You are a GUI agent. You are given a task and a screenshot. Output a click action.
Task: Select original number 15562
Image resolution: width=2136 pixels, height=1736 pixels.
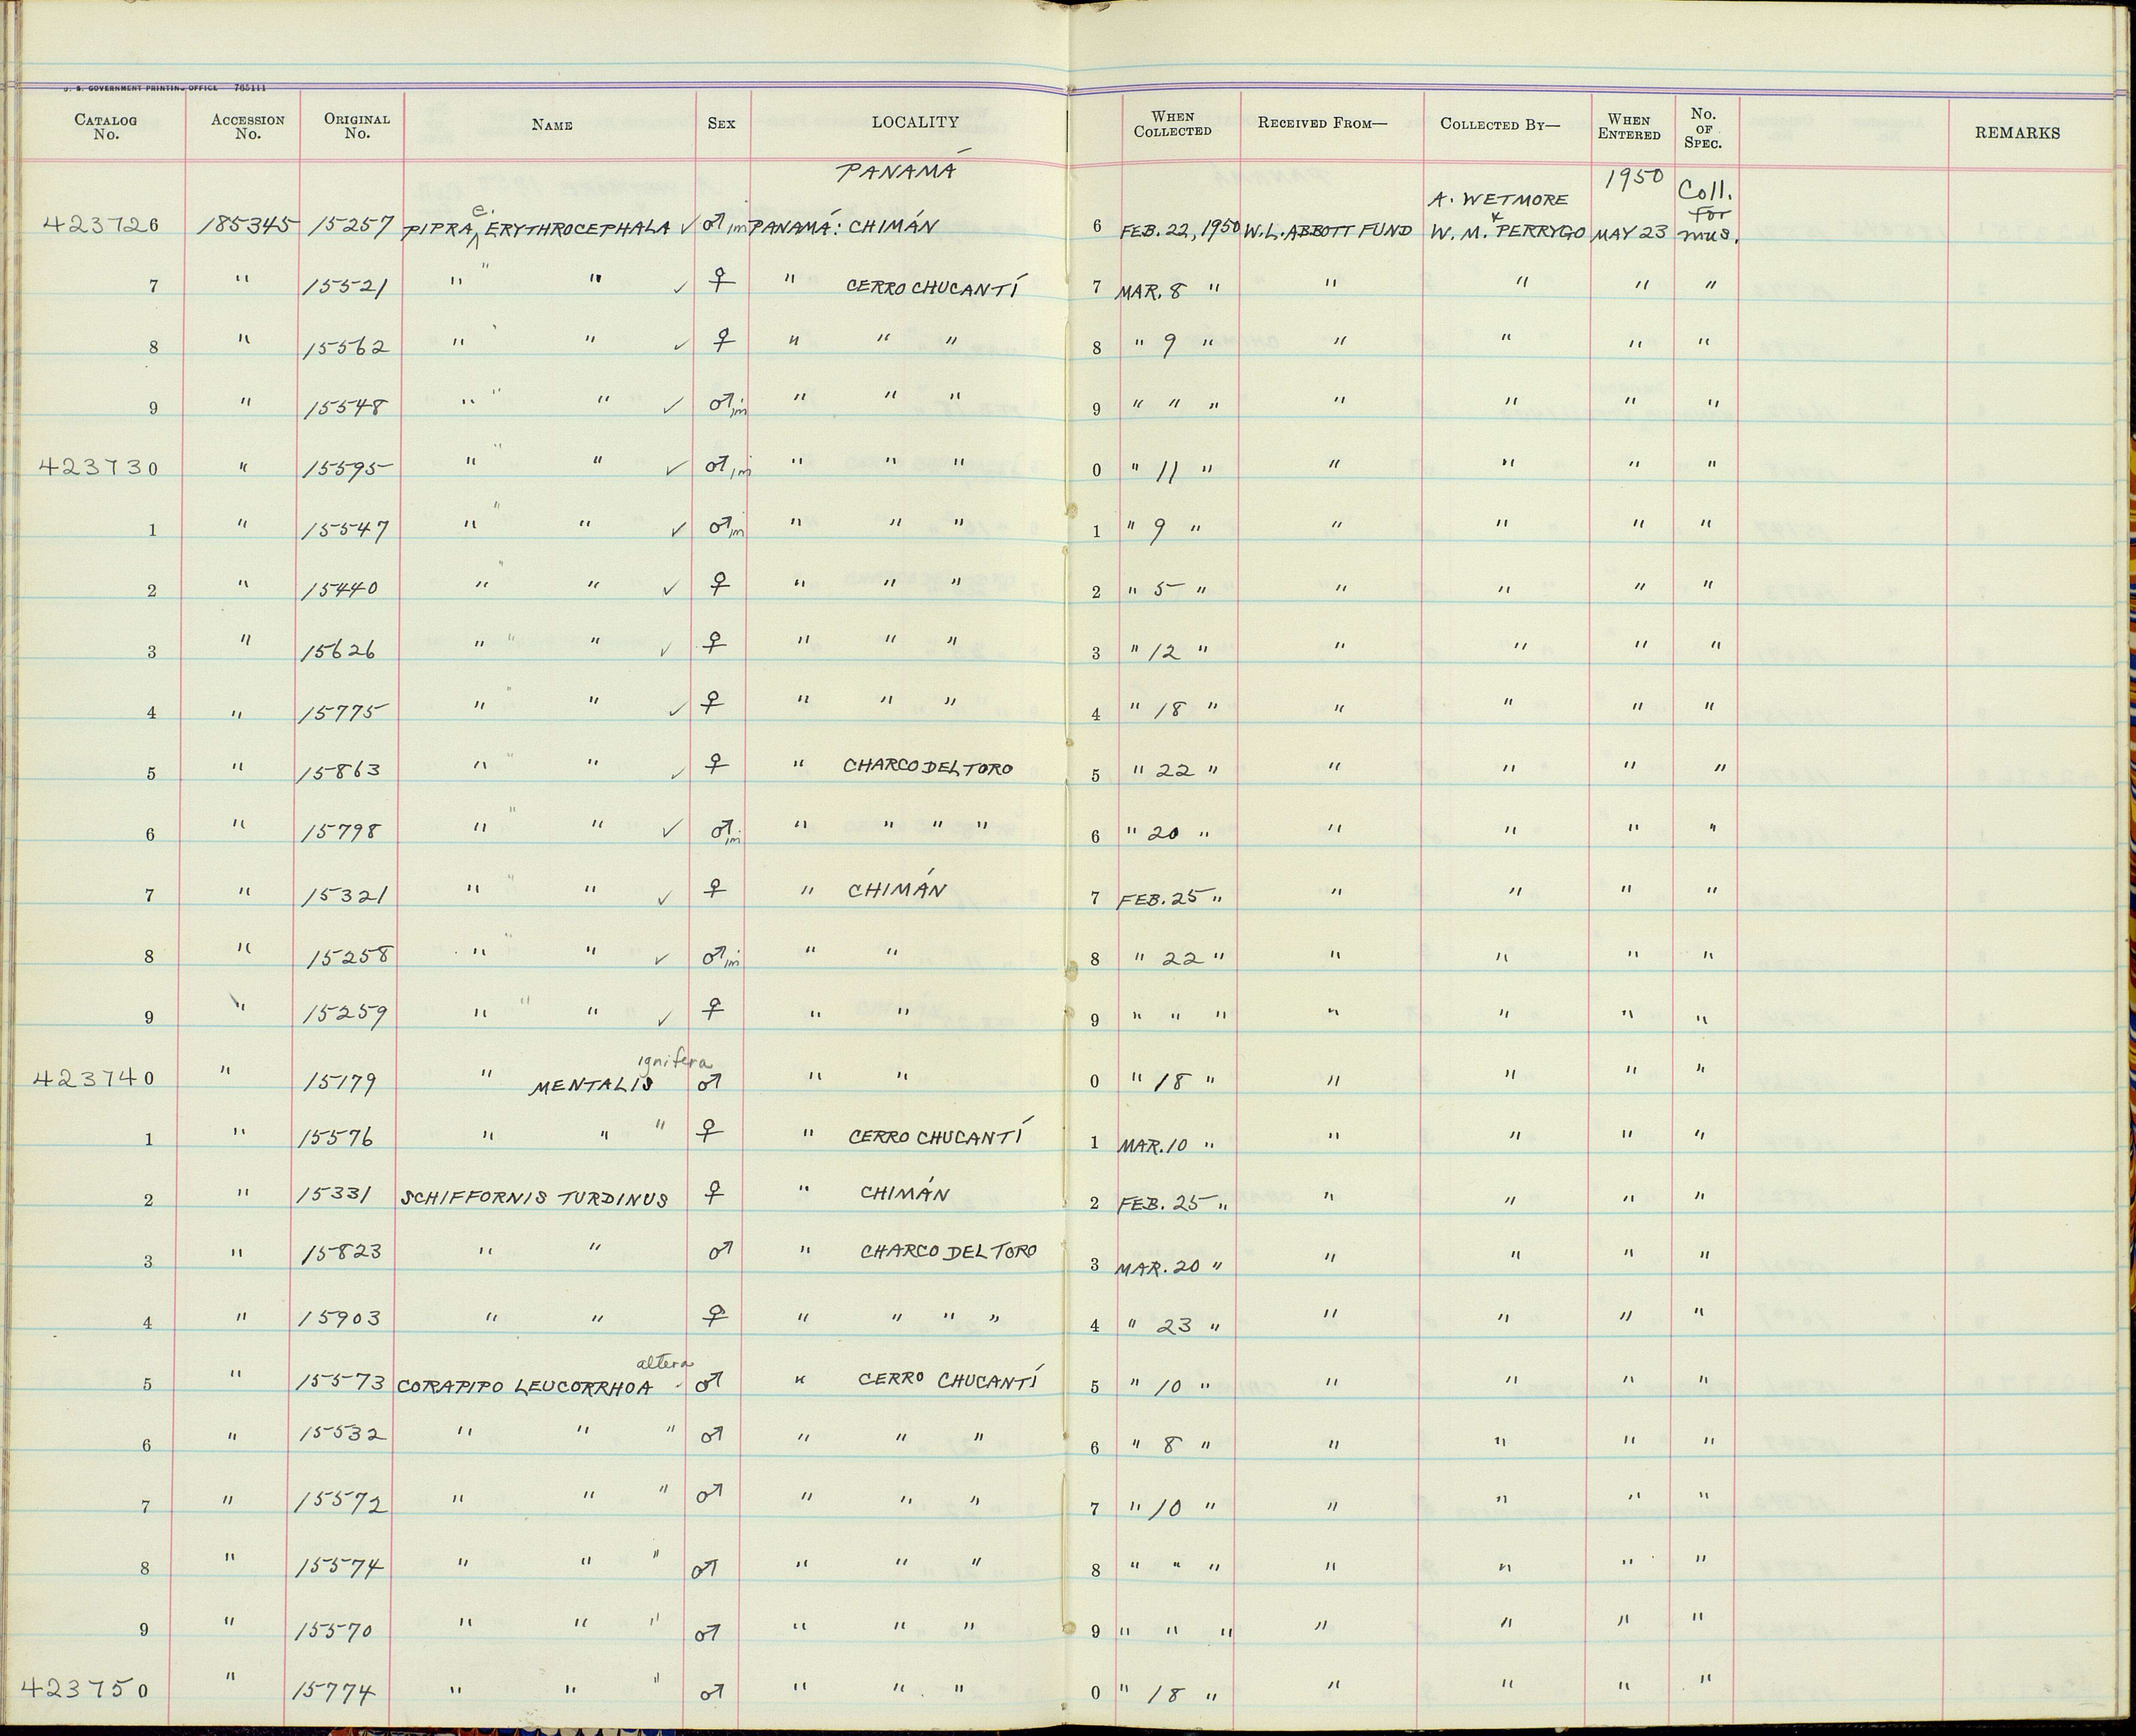[x=345, y=348]
